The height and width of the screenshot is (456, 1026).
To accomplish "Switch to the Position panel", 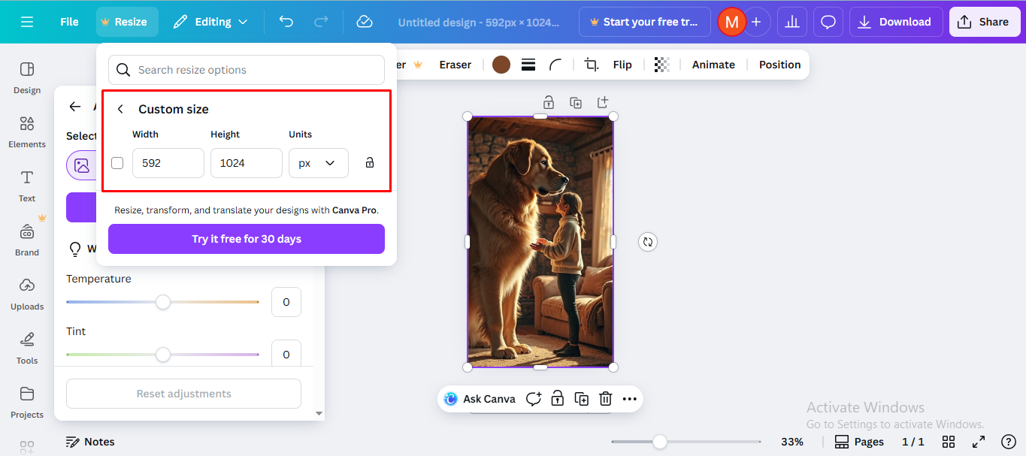I will coord(779,65).
